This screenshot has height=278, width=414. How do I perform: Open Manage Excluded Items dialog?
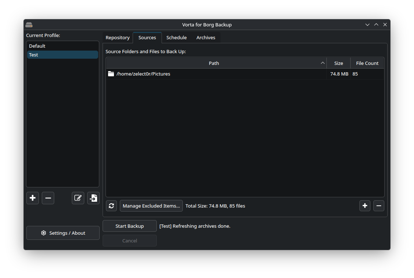pyautogui.click(x=151, y=206)
